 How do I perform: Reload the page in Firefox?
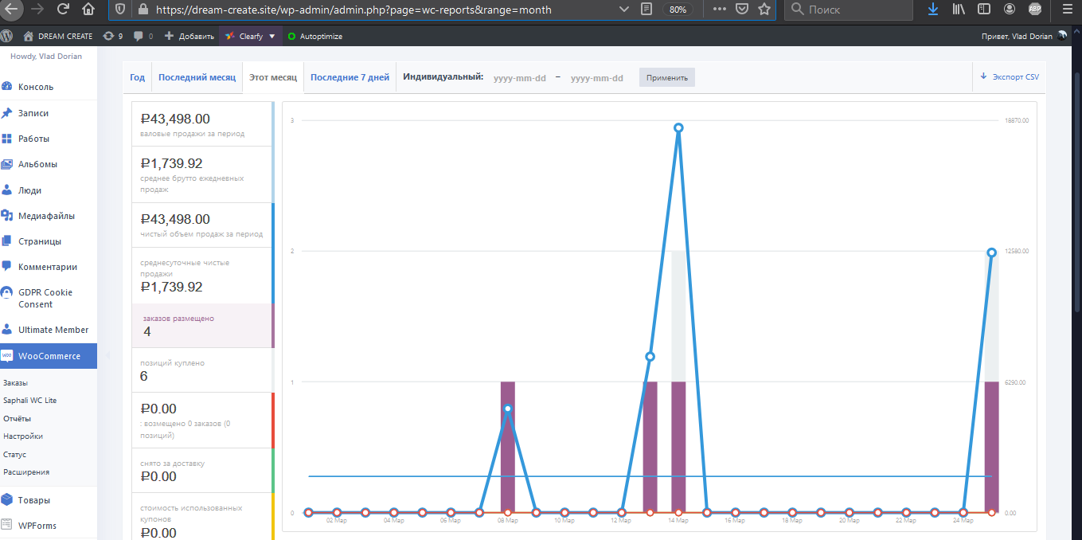click(x=62, y=10)
